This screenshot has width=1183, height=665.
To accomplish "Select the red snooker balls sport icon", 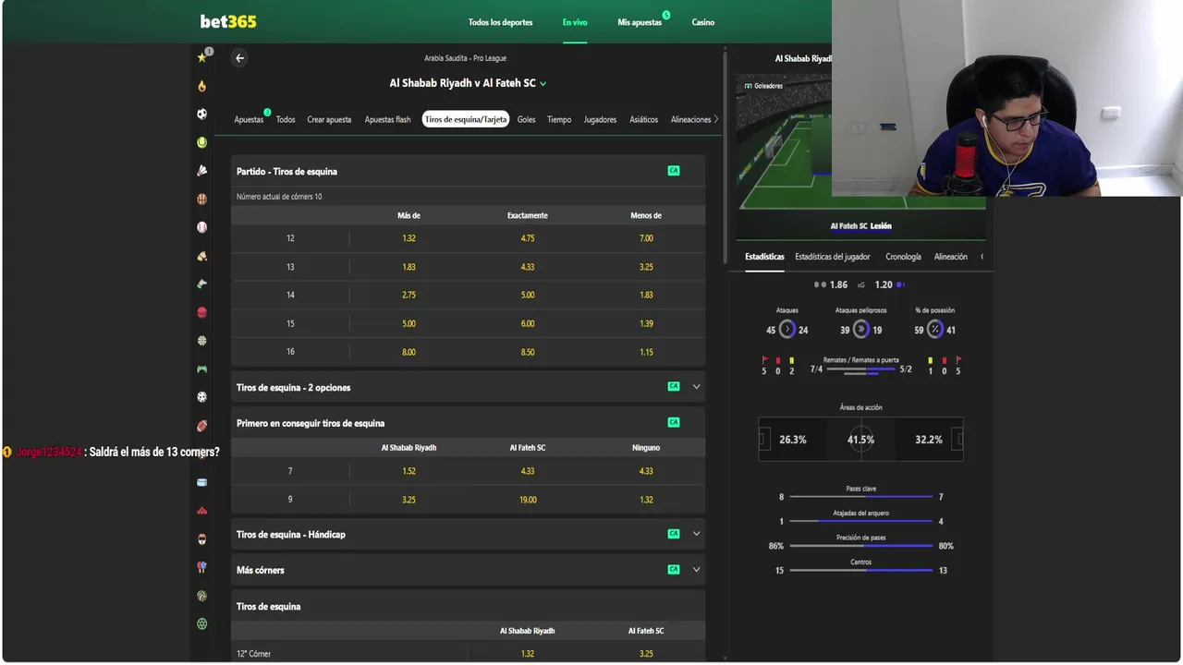I will [x=201, y=510].
